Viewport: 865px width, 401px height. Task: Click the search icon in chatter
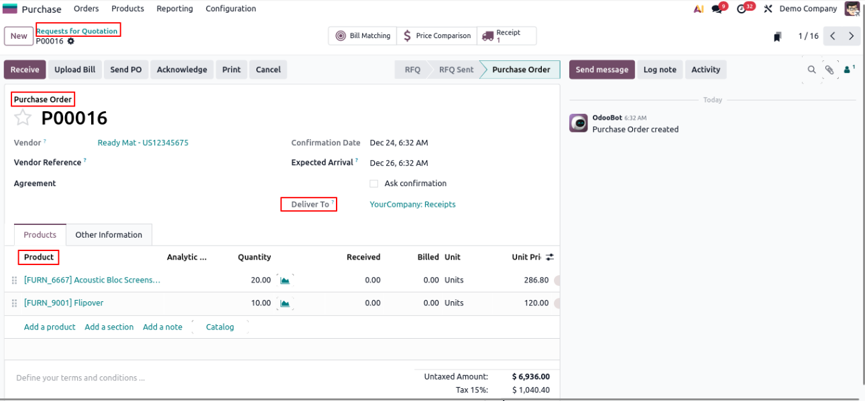(811, 70)
